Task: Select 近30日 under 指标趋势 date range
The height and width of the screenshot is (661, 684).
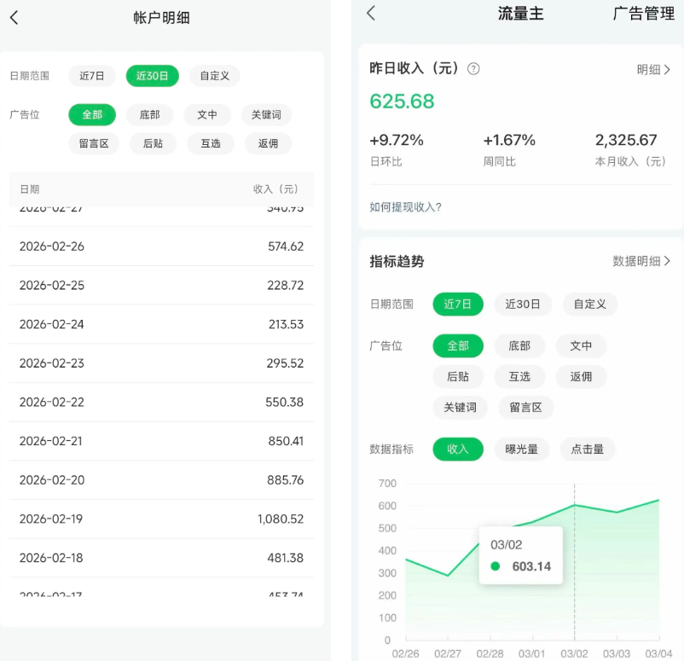Action: [523, 304]
